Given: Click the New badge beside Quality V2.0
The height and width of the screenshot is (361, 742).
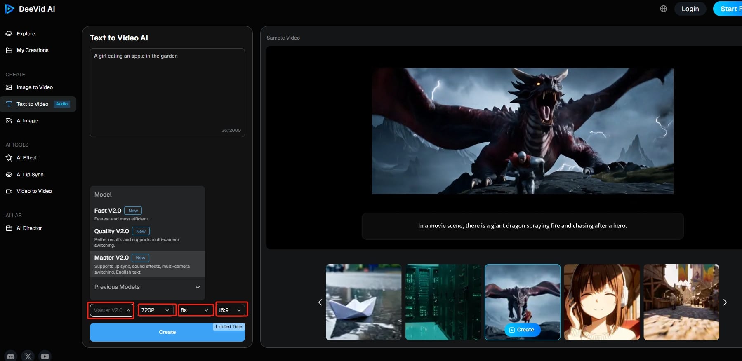Looking at the screenshot, I should coord(141,231).
